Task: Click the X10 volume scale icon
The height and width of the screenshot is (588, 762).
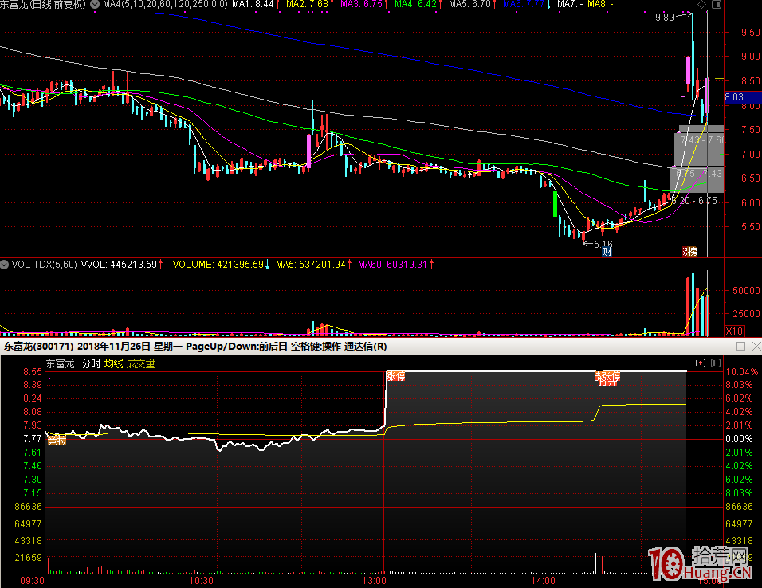Action: click(x=735, y=331)
